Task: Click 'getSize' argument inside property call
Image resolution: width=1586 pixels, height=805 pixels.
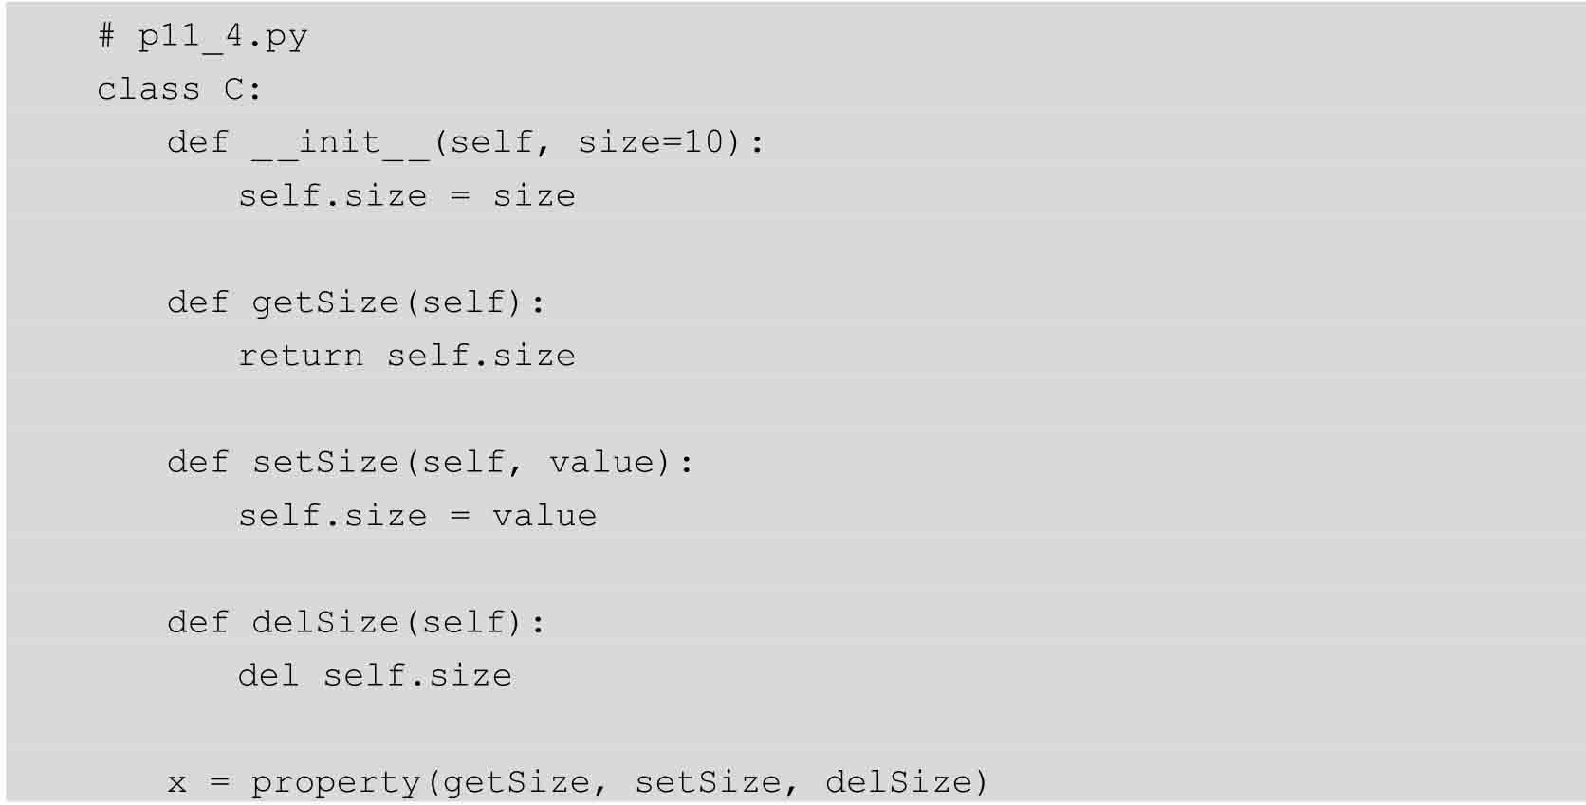Action: pos(516,783)
